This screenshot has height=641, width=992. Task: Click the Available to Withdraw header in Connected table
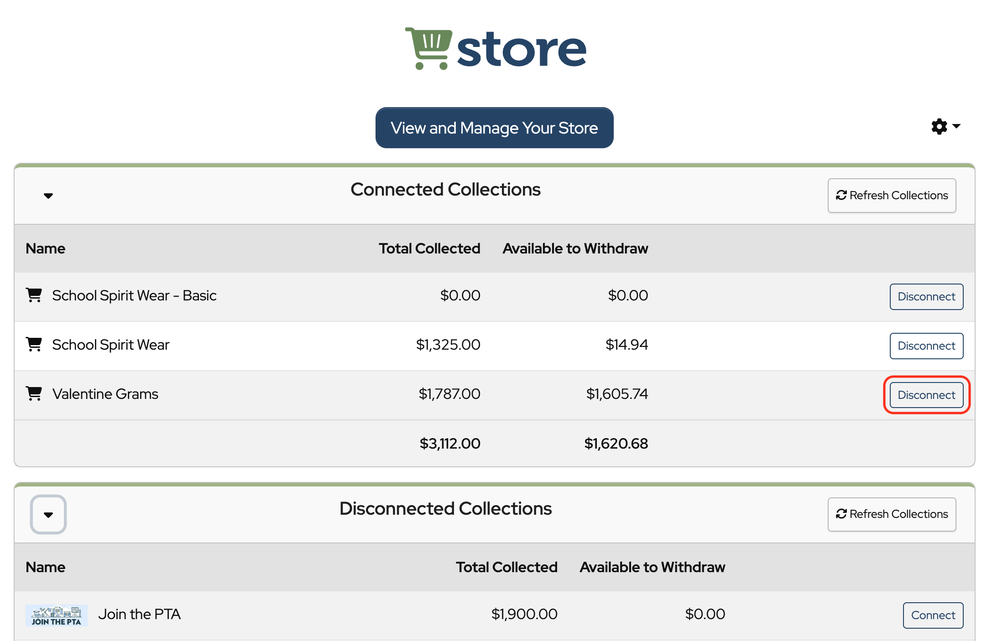click(x=575, y=248)
